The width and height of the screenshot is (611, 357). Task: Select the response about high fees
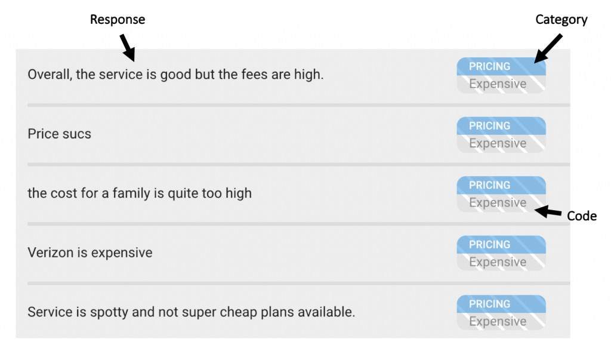click(175, 75)
